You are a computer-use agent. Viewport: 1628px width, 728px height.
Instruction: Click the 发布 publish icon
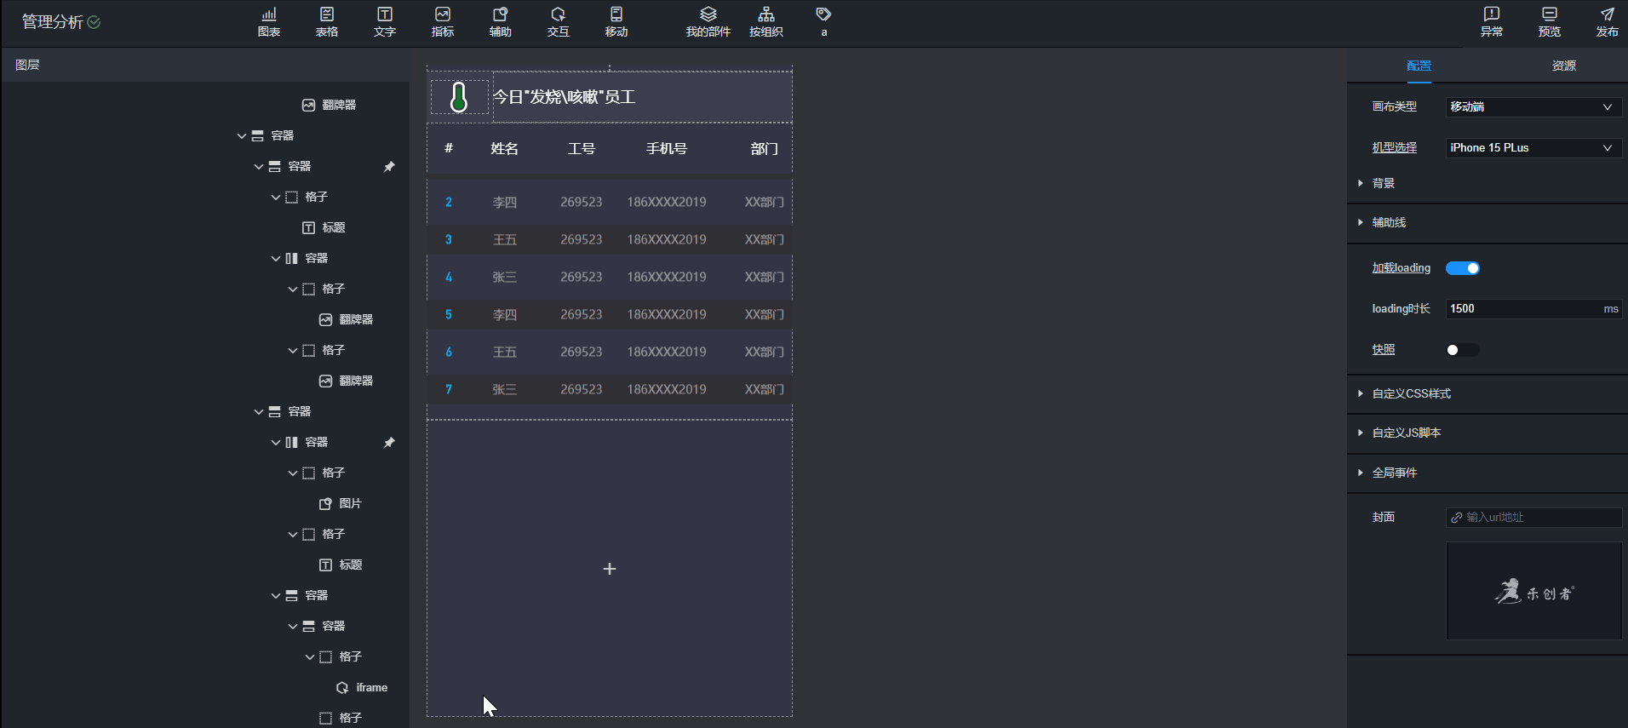1607,22
